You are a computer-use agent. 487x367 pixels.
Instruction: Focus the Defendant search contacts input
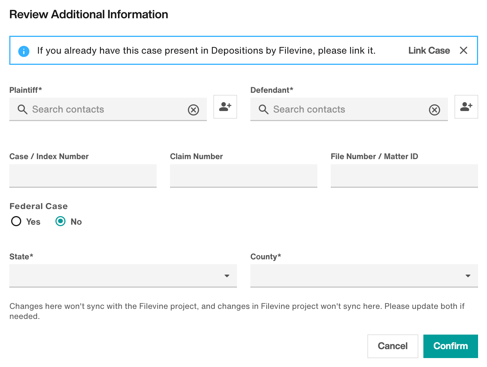349,109
